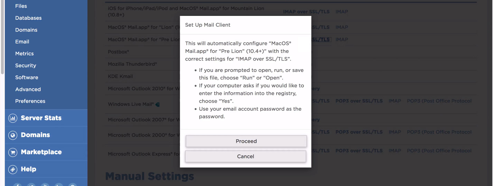Click the left sidebar scrollbar

[x=2, y=36]
